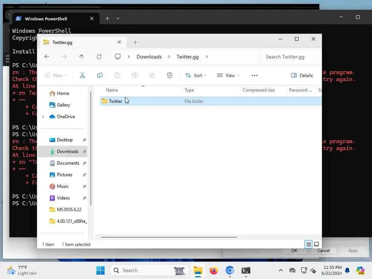
Task: Close the Twitter.gg tab
Action: pyautogui.click(x=119, y=42)
